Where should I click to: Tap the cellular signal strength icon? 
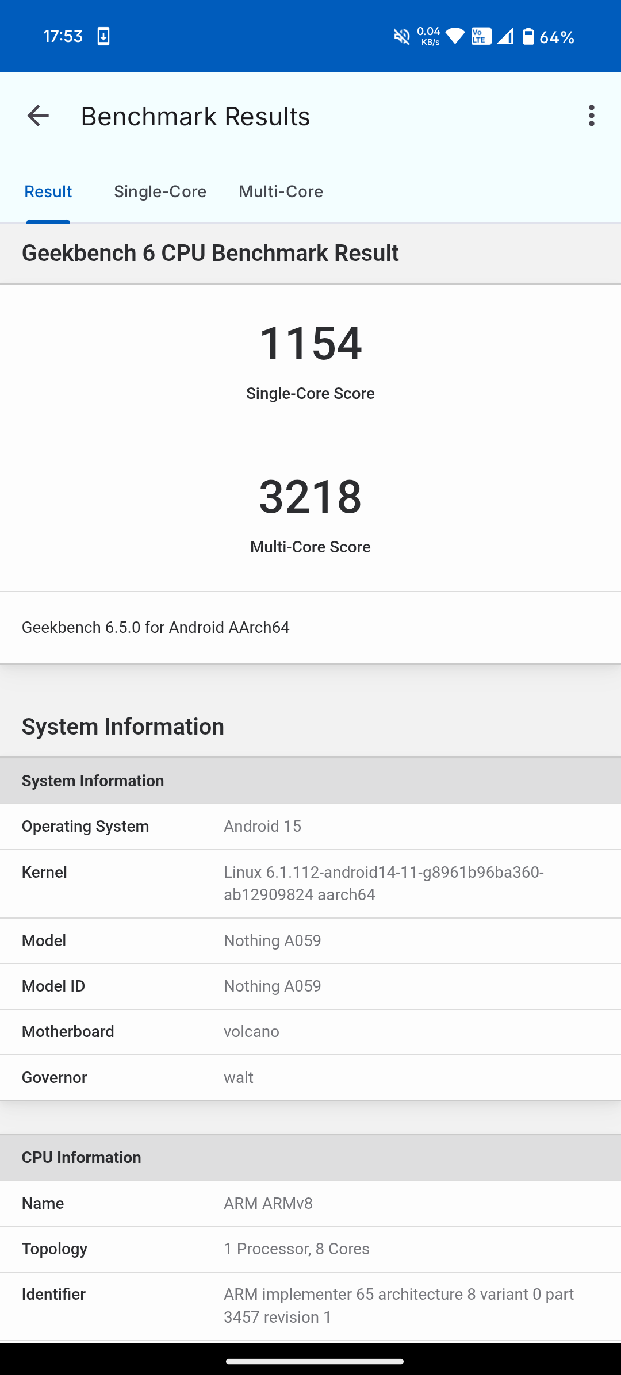click(x=505, y=37)
